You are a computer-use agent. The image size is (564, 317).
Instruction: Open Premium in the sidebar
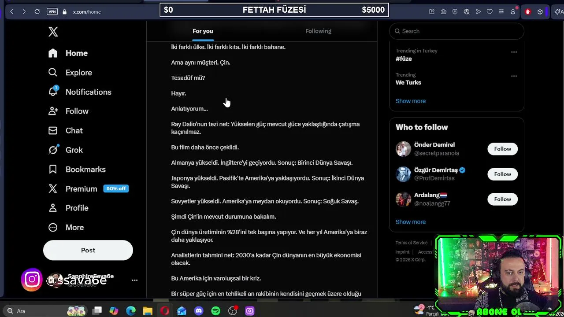coord(73,188)
